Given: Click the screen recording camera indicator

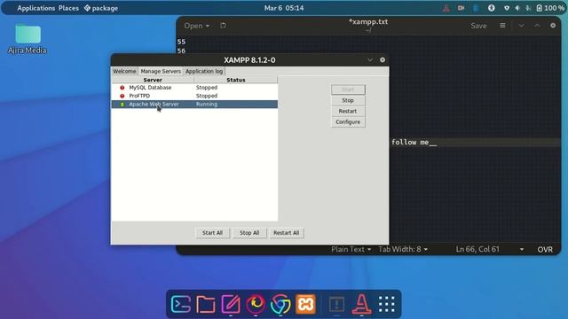Looking at the screenshot, I should tap(461, 8).
